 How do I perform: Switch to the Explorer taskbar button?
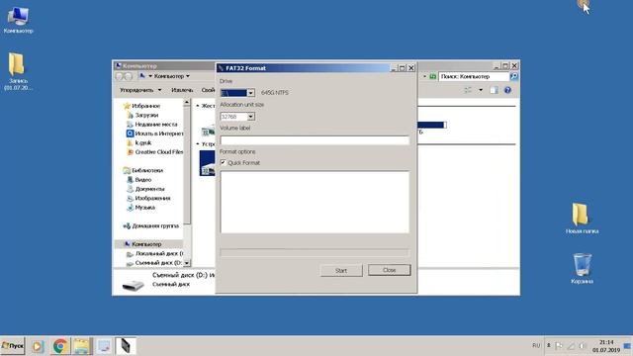82,346
